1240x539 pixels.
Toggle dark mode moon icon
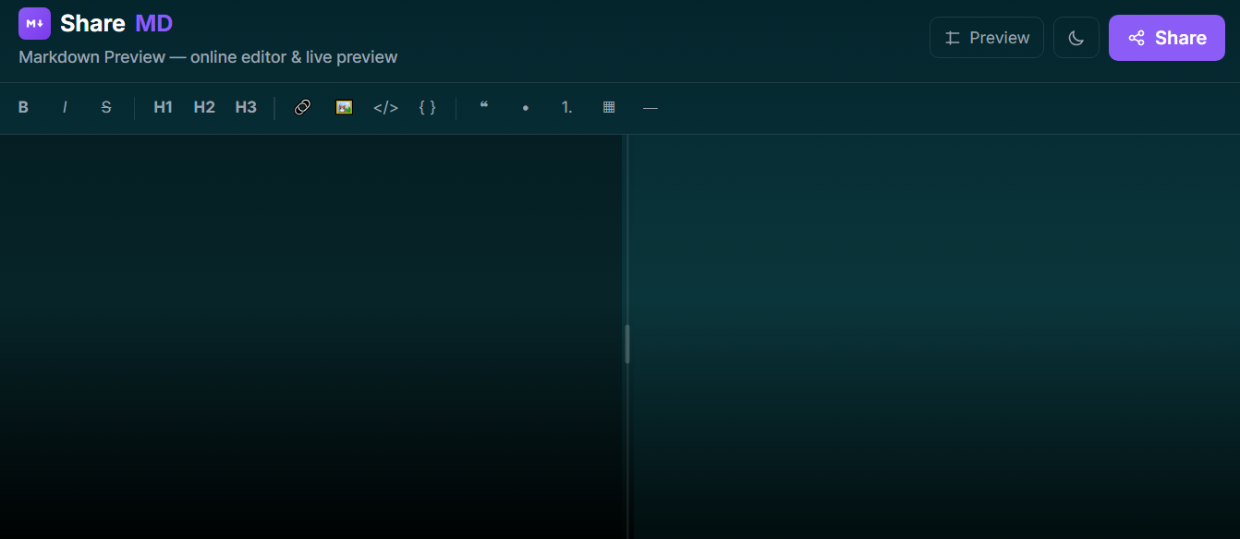tap(1076, 38)
